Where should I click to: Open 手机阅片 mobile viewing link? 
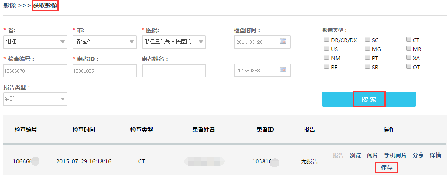(395, 155)
